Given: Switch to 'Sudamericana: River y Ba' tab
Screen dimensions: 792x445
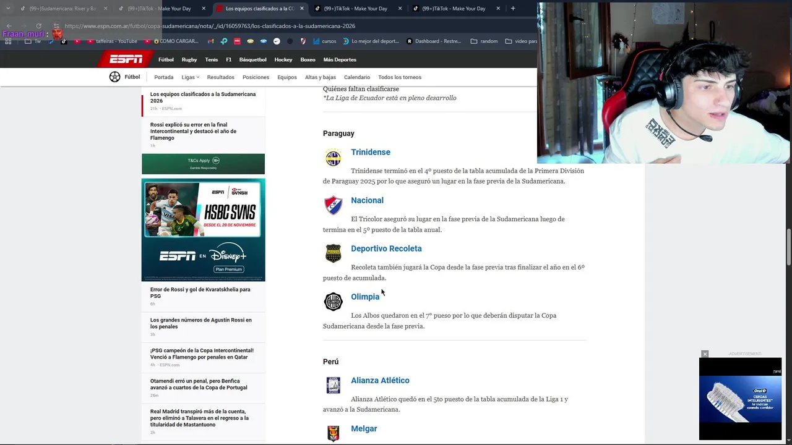Looking at the screenshot, I should point(63,9).
